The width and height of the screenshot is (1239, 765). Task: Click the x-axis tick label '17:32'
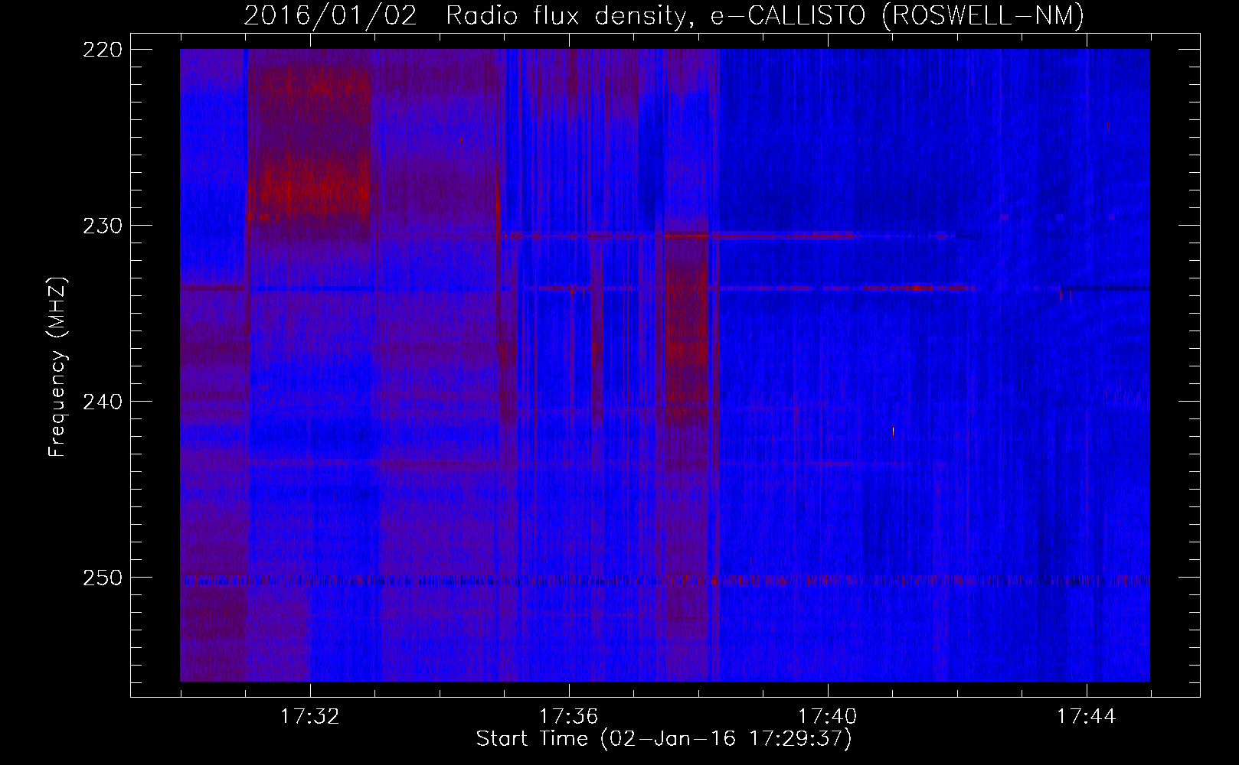tap(310, 717)
